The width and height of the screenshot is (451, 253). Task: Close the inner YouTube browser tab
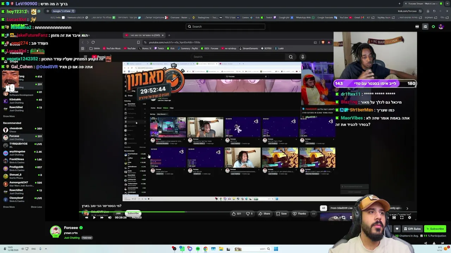pos(163,35)
